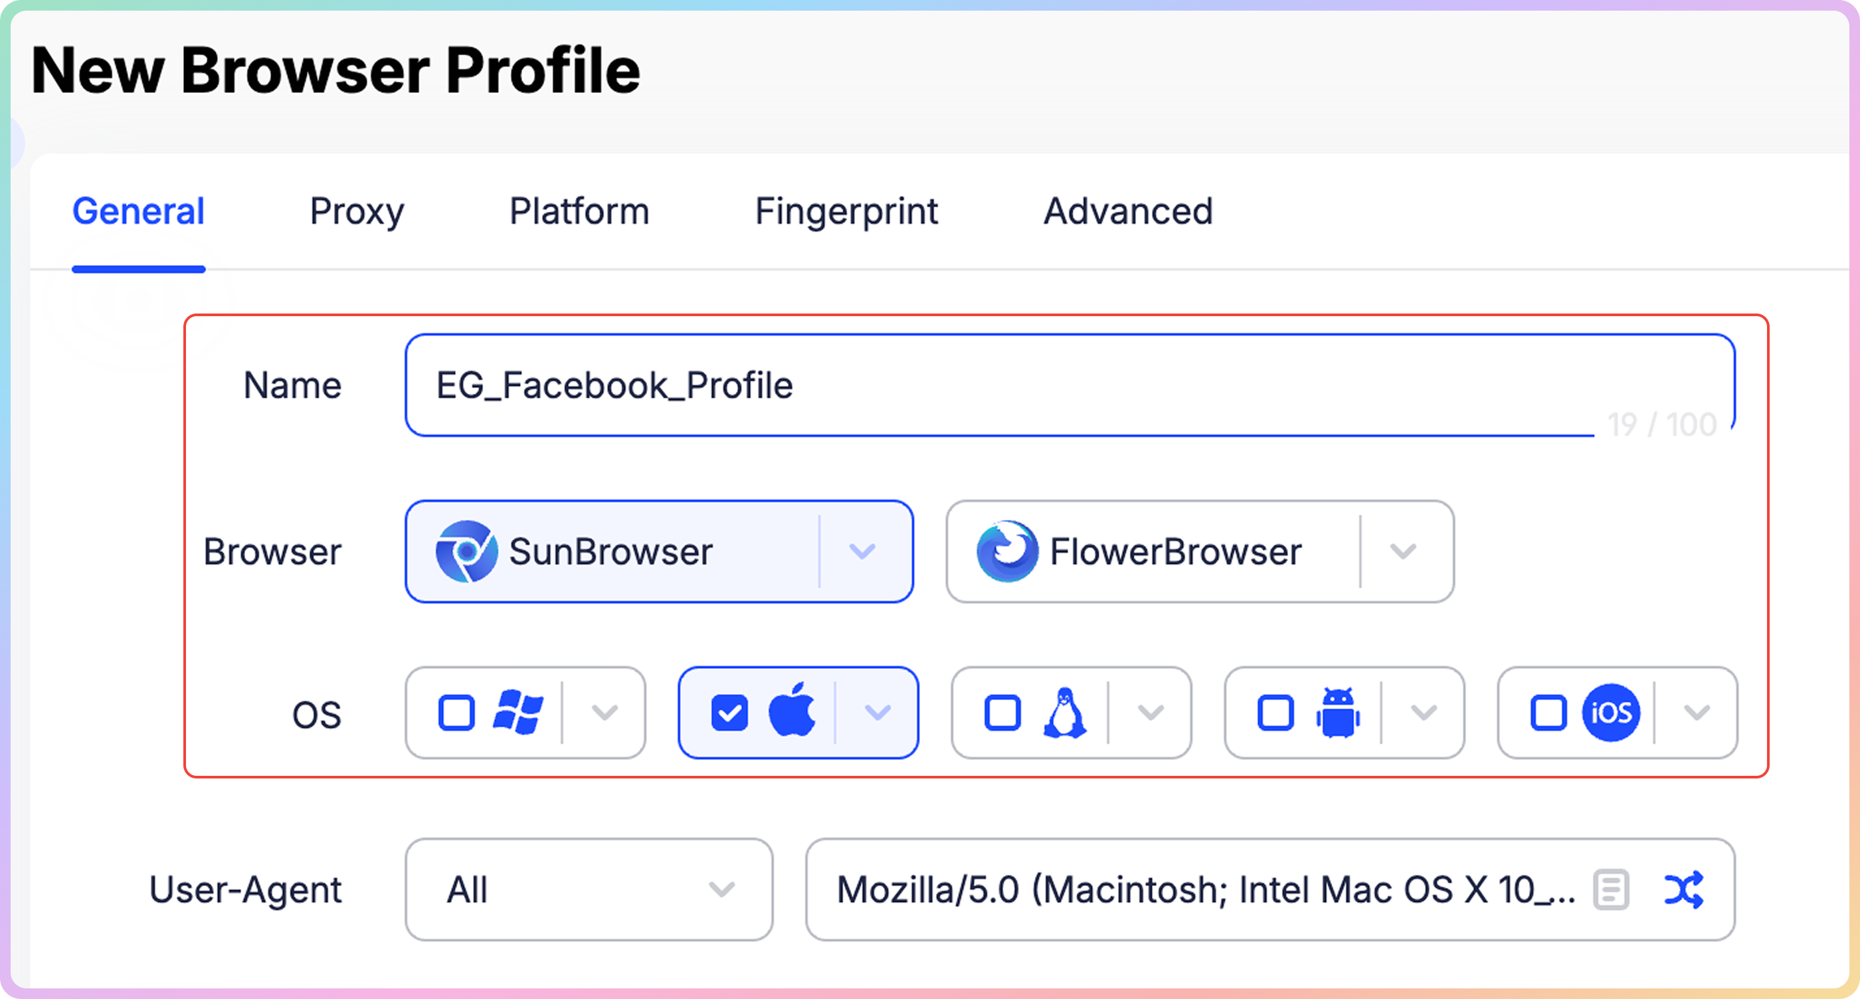Screen dimensions: 1860x999
Task: Randomize User-Agent with shuffle icon
Action: click(x=1684, y=889)
